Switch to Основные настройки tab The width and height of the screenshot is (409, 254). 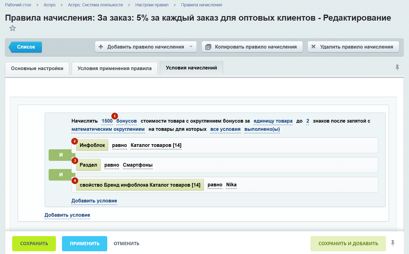pos(37,69)
